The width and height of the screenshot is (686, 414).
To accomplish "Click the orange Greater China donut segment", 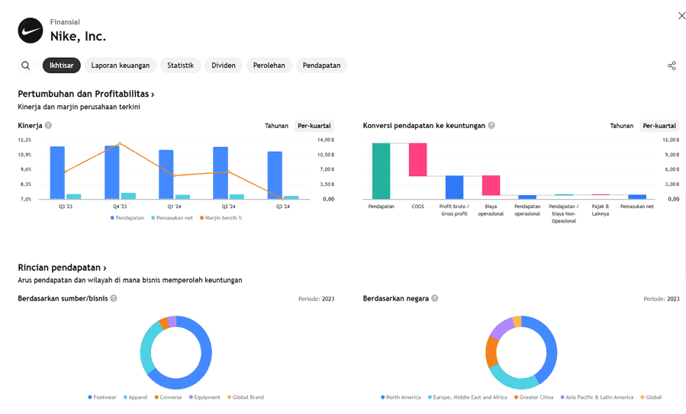I will 491,352.
